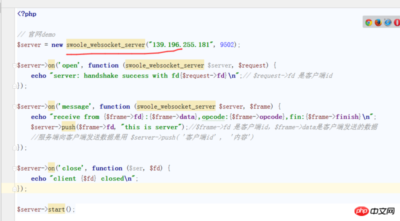Click $frame parameter in message handler
Image resolution: width=400 pixels, height=221 pixels.
click(260, 106)
